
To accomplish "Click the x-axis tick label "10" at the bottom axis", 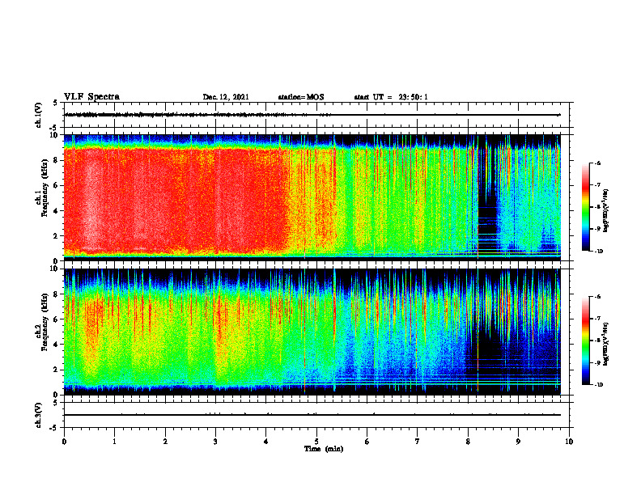I will pyautogui.click(x=569, y=442).
